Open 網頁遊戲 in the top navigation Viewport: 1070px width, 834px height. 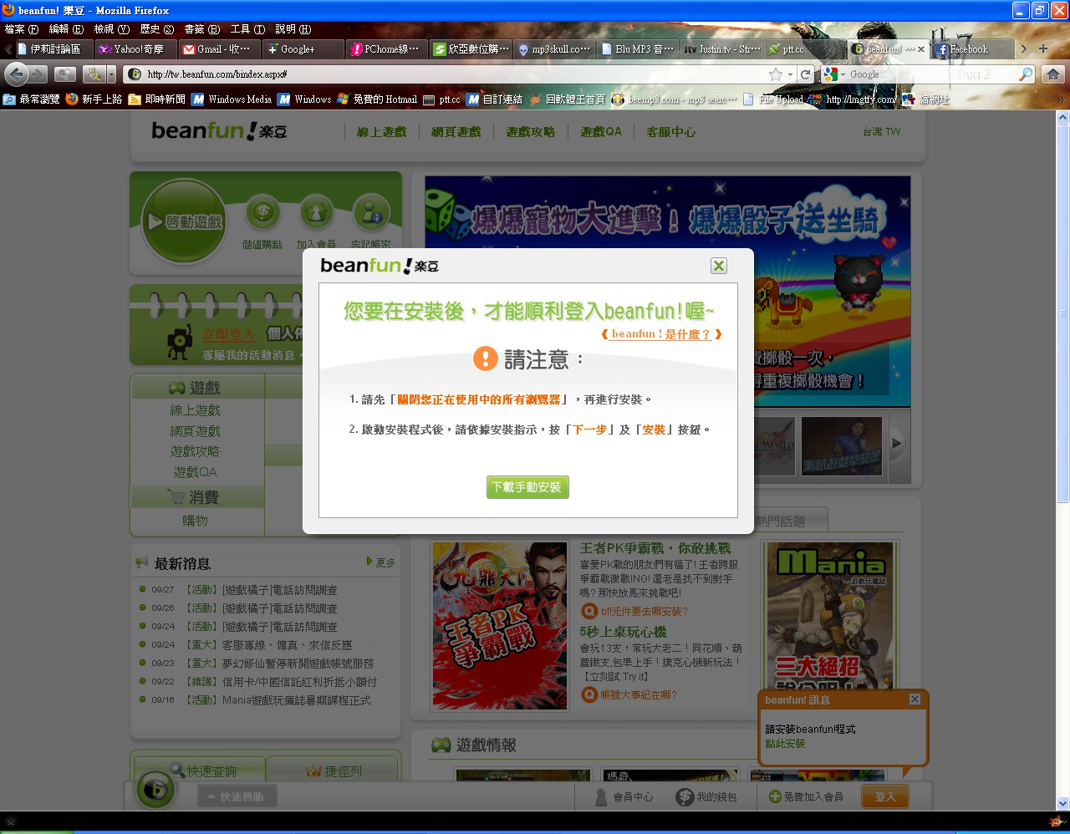click(x=456, y=132)
